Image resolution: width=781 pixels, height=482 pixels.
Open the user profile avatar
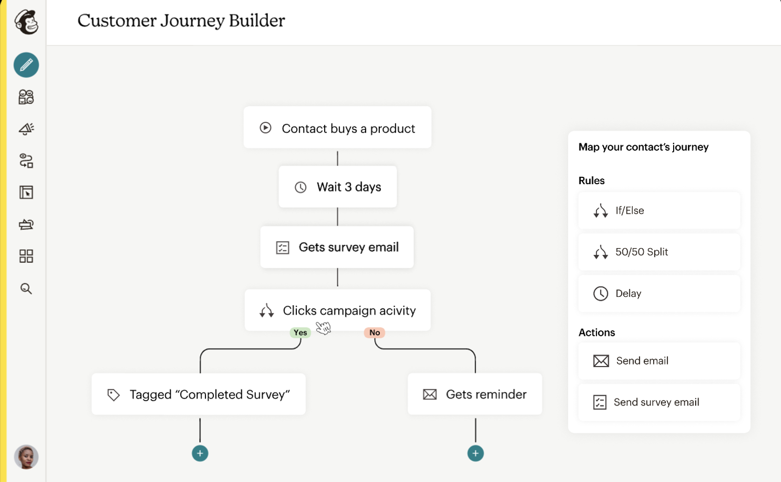(x=26, y=457)
